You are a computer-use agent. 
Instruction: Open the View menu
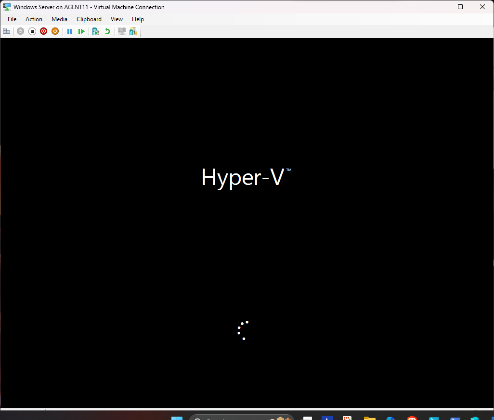117,19
